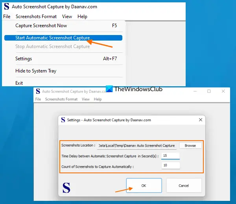Image resolution: width=236 pixels, height=204 pixels.
Task: Click the S app icon in the top window title bar
Action: [x=7, y=6]
